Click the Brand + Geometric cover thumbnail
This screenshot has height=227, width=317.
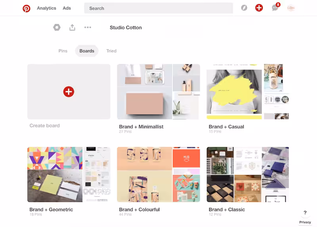pyautogui.click(x=69, y=175)
